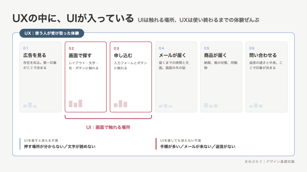Click bar chart icon in '商品が届く' card
Image resolution: width=307 pixels, height=172 pixels.
click(x=211, y=105)
